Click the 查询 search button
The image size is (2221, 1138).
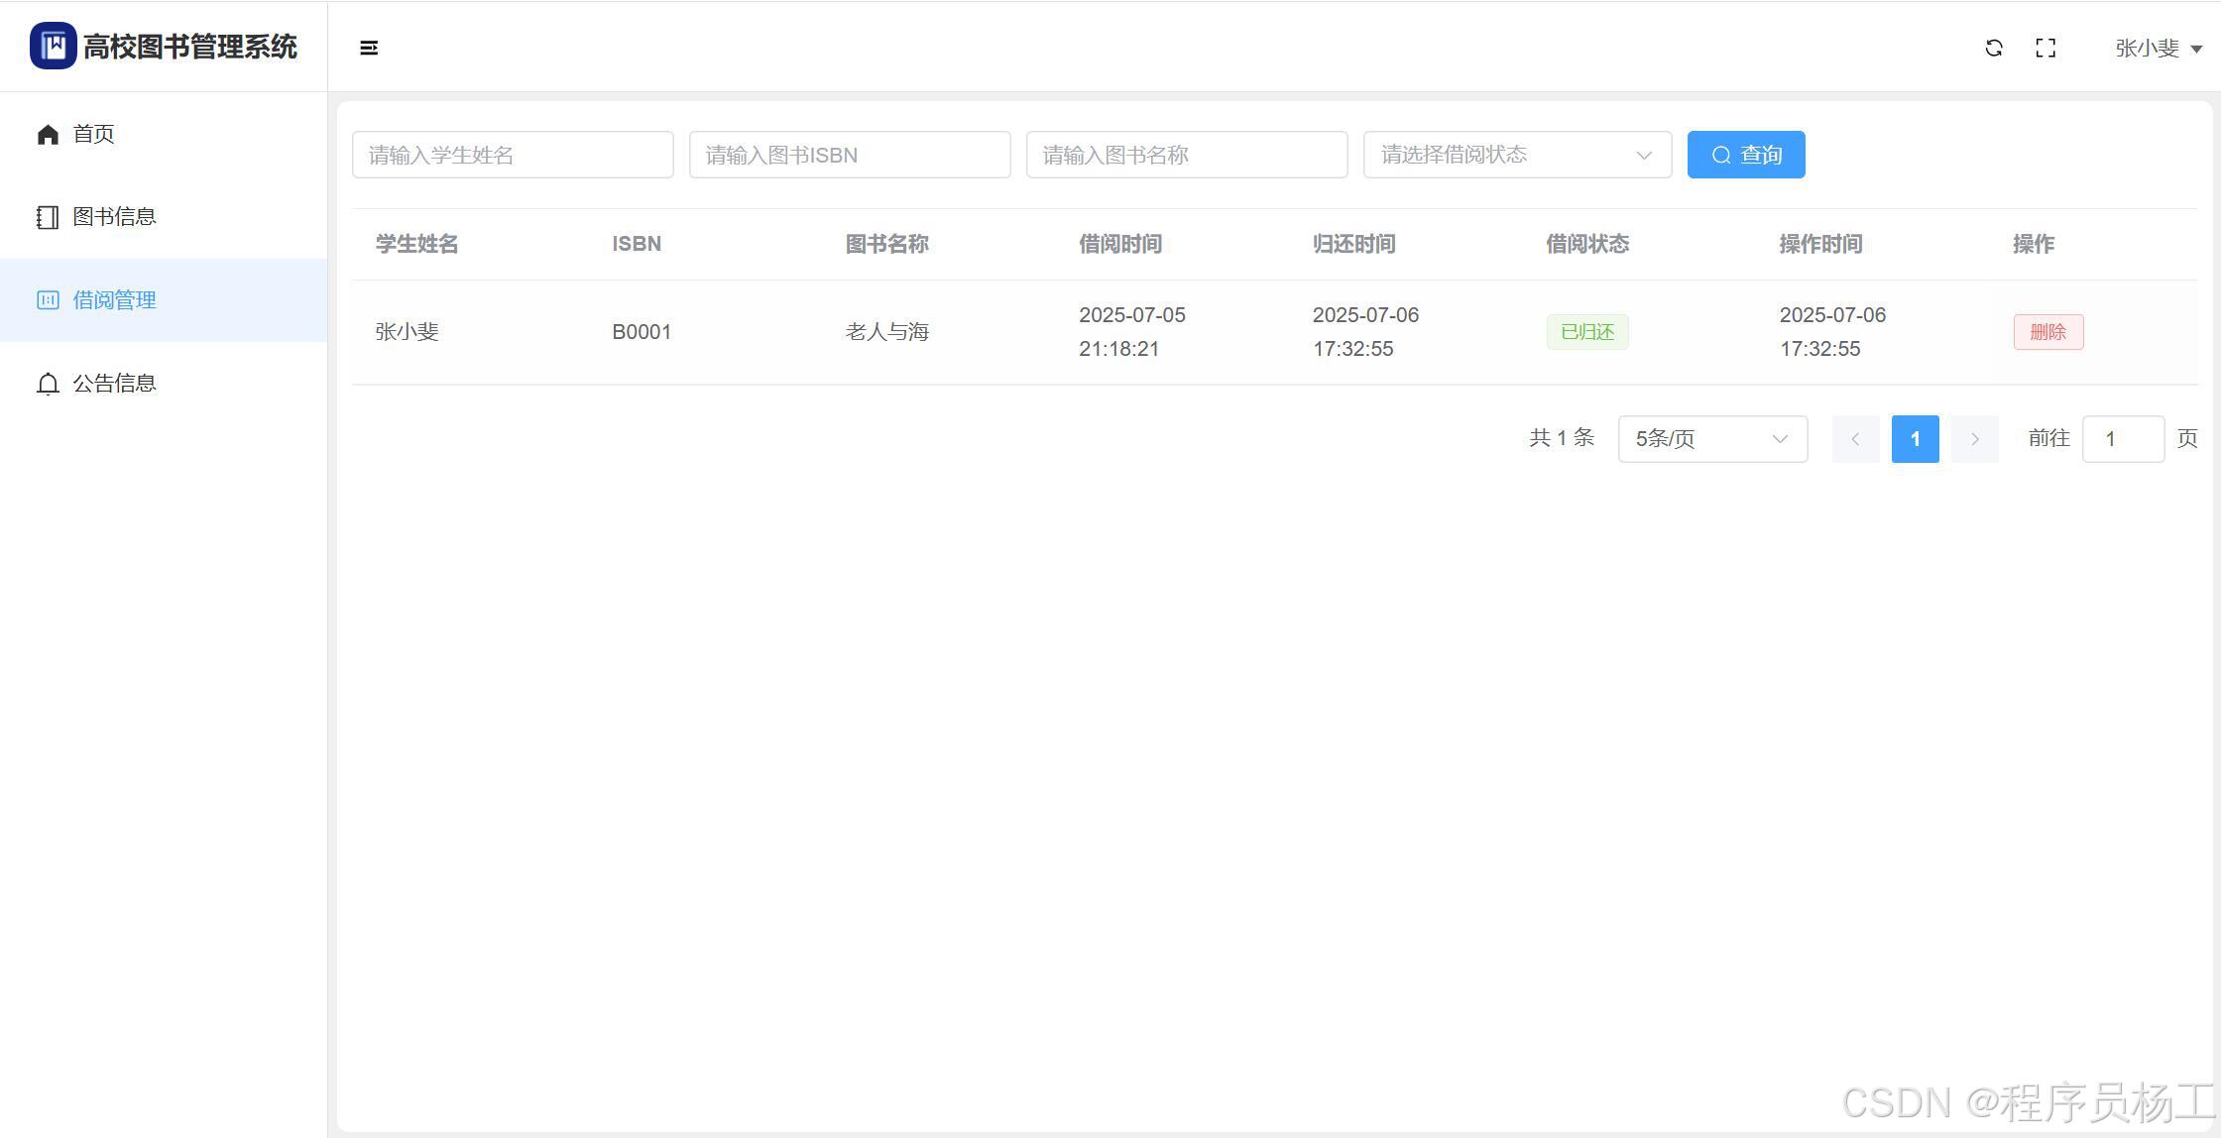tap(1746, 155)
